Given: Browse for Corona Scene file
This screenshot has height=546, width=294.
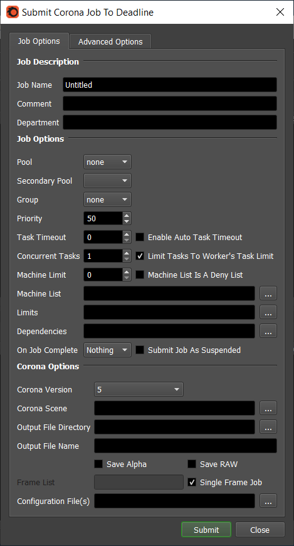Looking at the screenshot, I should pyautogui.click(x=268, y=409).
